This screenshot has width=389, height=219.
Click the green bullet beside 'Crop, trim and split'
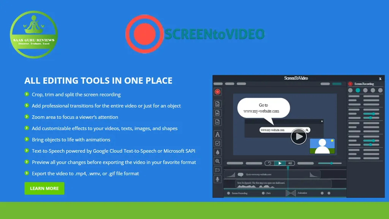click(x=27, y=94)
